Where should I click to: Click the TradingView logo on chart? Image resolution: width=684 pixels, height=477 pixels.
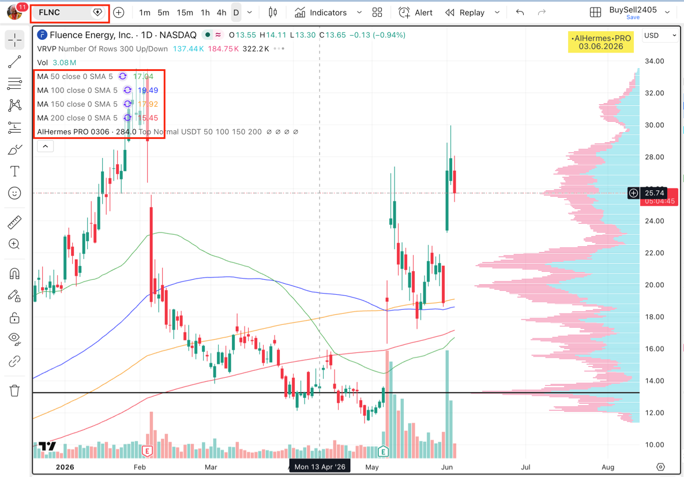click(47, 446)
